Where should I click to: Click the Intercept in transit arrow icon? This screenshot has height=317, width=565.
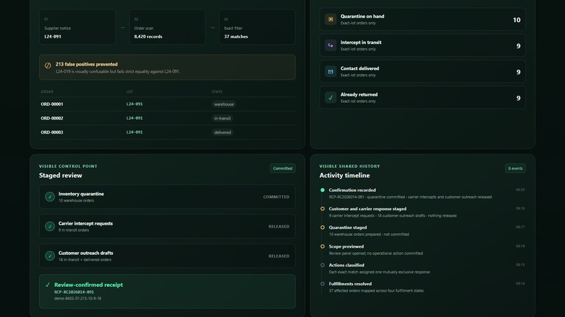330,45
